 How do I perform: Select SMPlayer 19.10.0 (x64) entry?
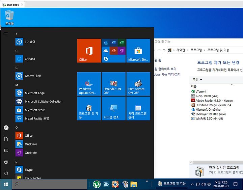[209, 114]
